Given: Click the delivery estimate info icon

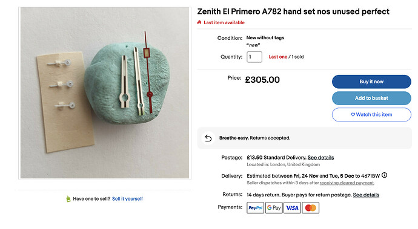Looking at the screenshot, I should pyautogui.click(x=384, y=175).
